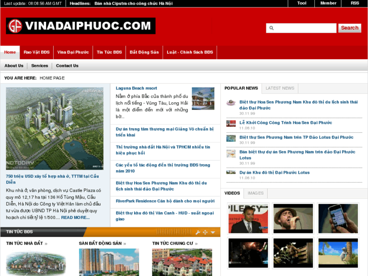Open the Home menu tab
Screen dimensions: 368x276
(10, 52)
